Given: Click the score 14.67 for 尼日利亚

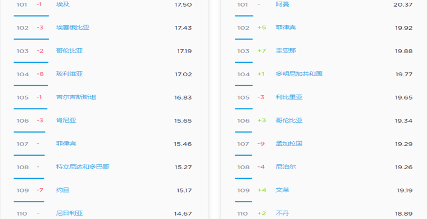Looking at the screenshot, I should (183, 214).
